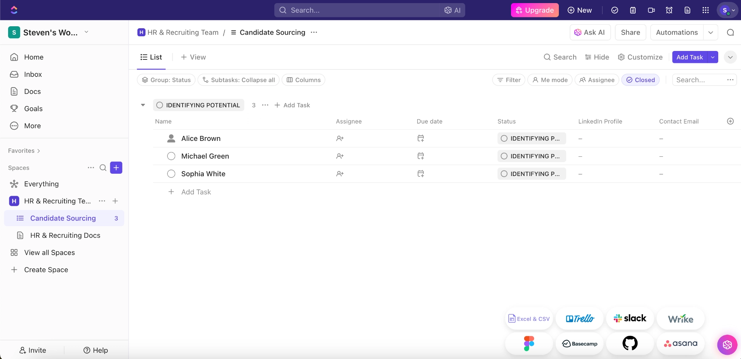Open Inbox in the sidebar
Screen dimensions: 741x359
(x=33, y=74)
